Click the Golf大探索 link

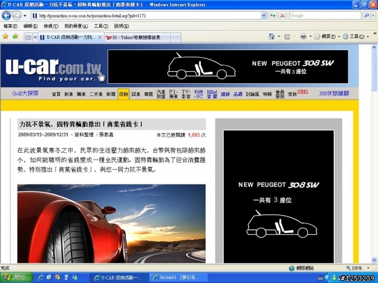pos(25,93)
